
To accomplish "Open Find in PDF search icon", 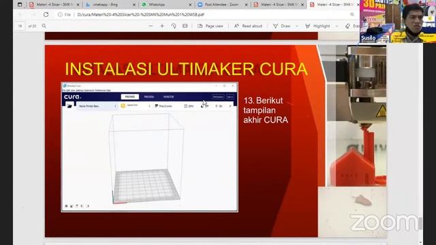I will [x=44, y=26].
